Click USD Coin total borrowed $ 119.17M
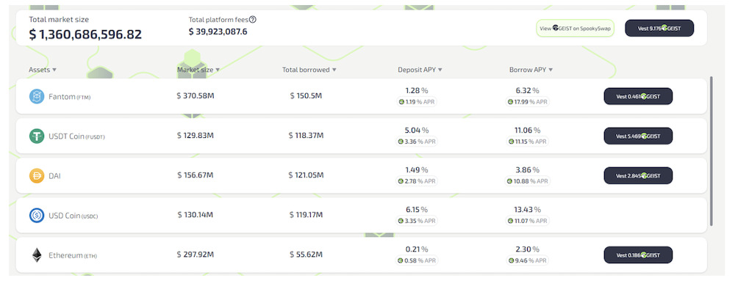Screen dimensions: 735x289 pyautogui.click(x=306, y=215)
